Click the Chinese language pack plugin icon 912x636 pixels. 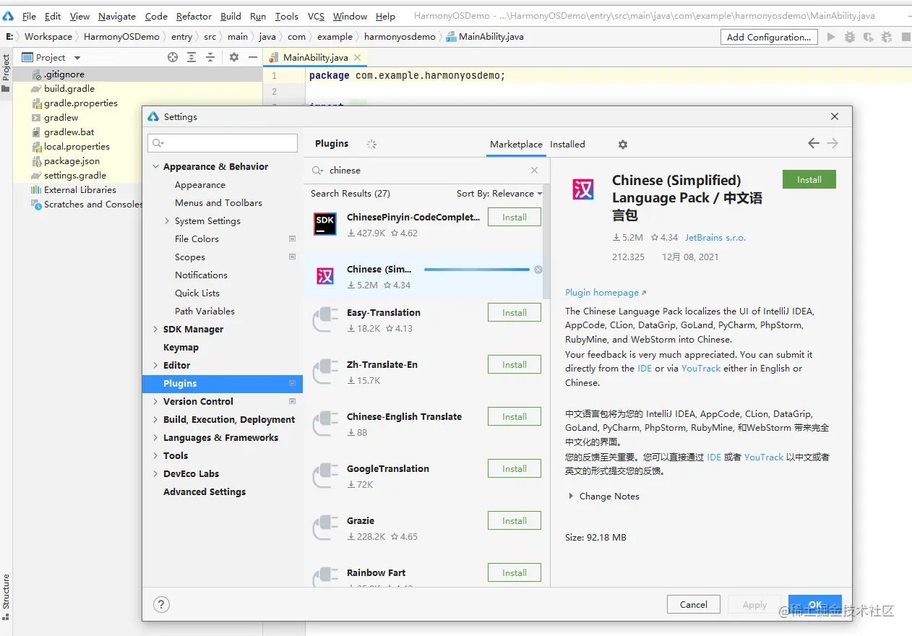[x=325, y=276]
